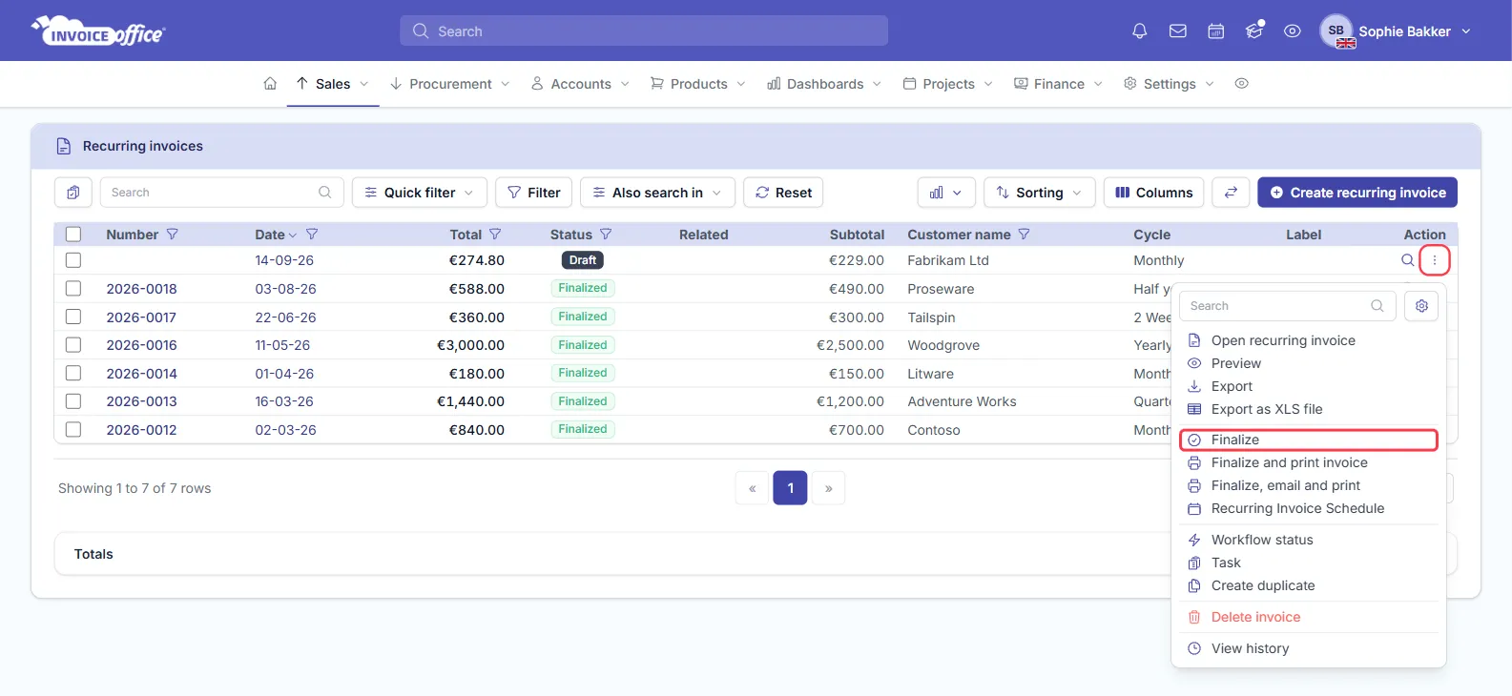The image size is (1512, 696).
Task: Click the filter funnel next to Customer name
Action: click(1025, 235)
